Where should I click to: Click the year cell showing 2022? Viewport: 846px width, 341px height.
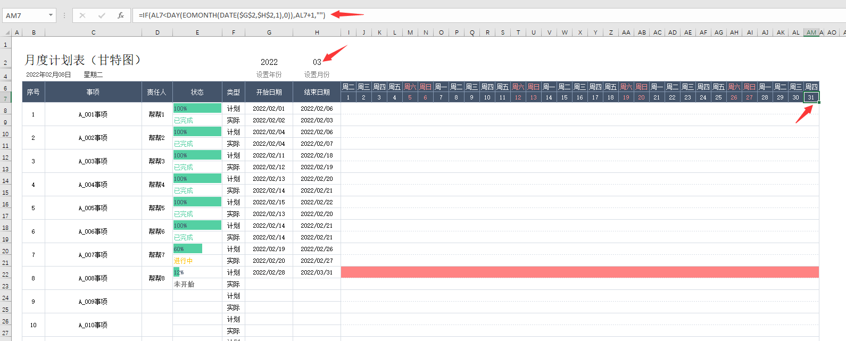pos(269,62)
